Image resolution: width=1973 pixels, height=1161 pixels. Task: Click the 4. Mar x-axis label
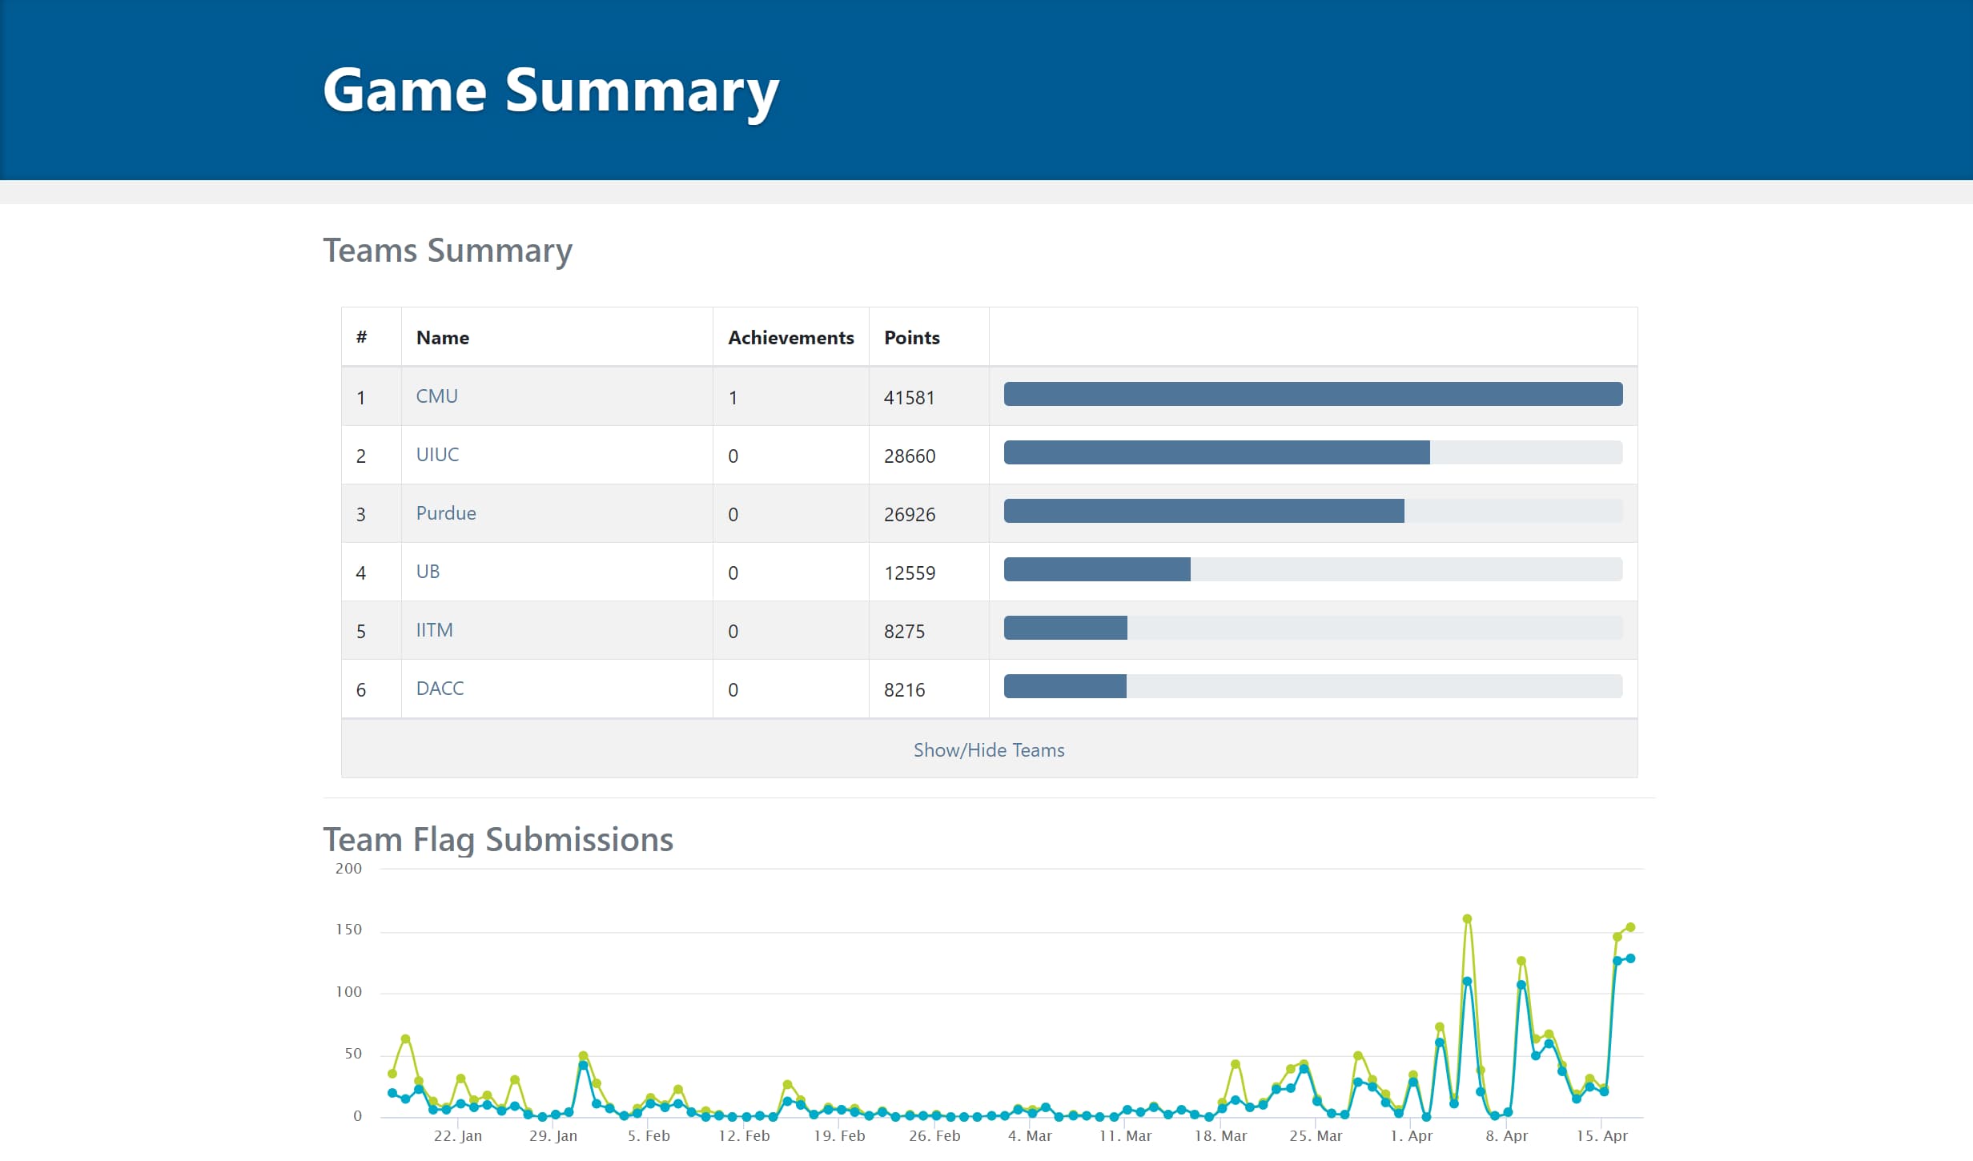coord(1030,1135)
